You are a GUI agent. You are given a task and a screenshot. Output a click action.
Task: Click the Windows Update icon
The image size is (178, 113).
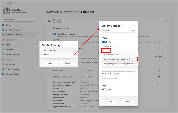coord(3,74)
